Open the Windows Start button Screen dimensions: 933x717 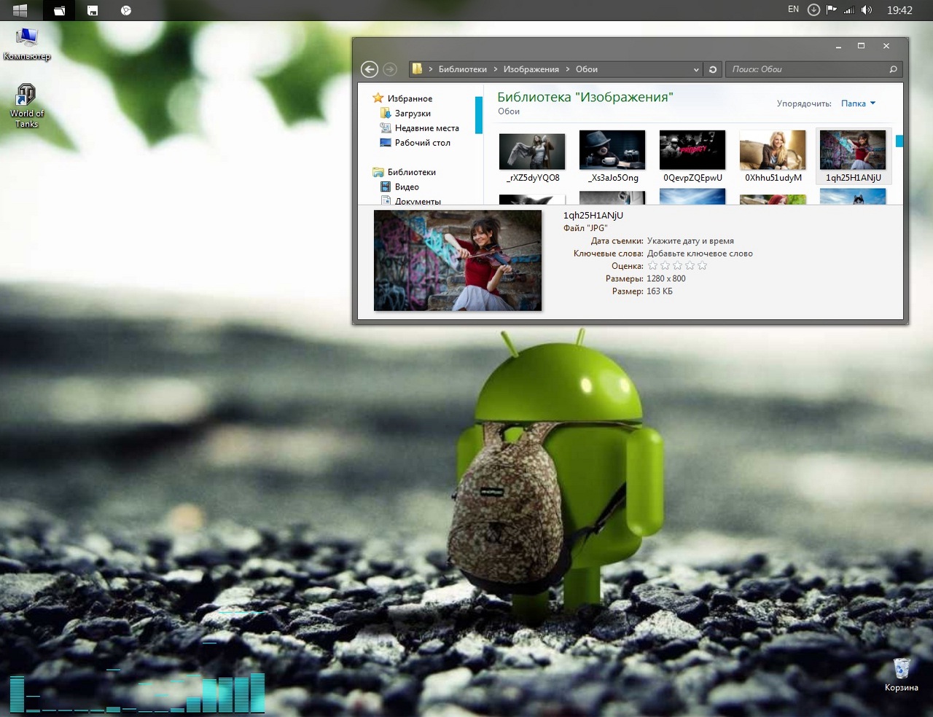pos(20,10)
